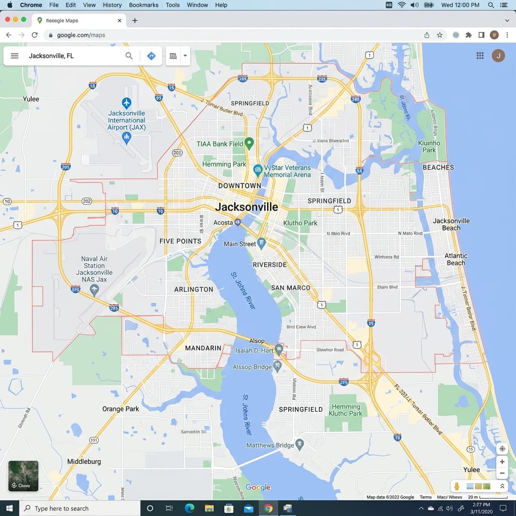Screen dimensions: 516x516
Task: Open the Tools menu
Action: pos(172,5)
